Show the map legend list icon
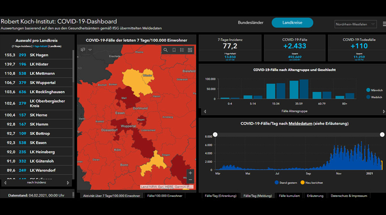The image size is (386, 215). [x=182, y=50]
